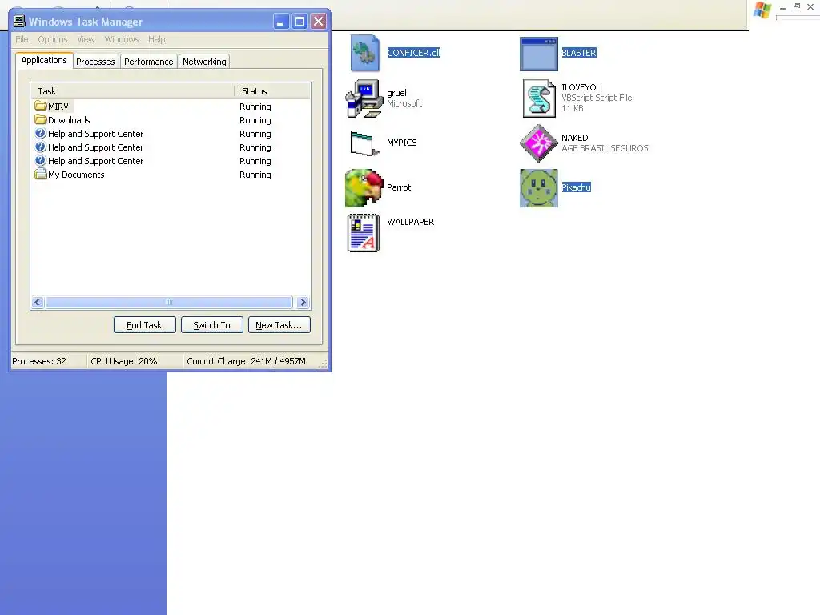The image size is (820, 615).
Task: Minimize the Windows Task Manager window
Action: click(x=281, y=22)
